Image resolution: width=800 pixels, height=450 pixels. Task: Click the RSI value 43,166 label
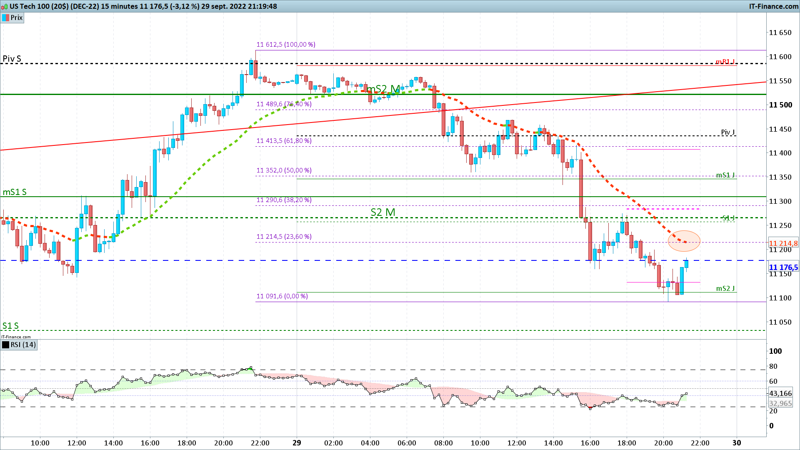780,393
